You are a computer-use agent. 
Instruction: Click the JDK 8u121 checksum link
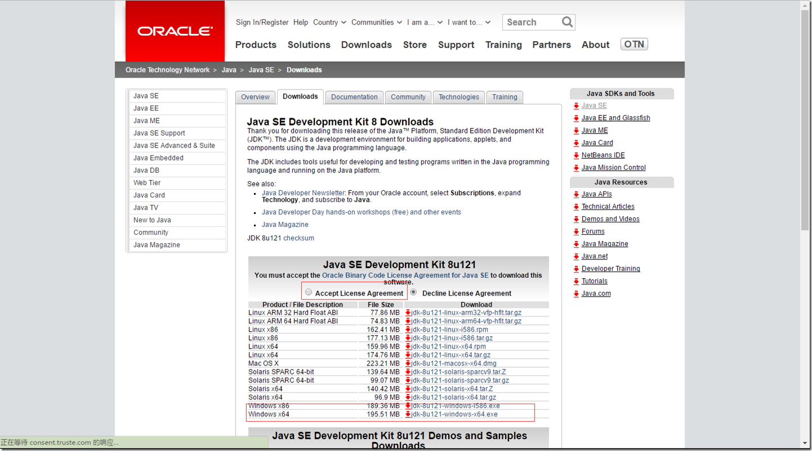(298, 238)
